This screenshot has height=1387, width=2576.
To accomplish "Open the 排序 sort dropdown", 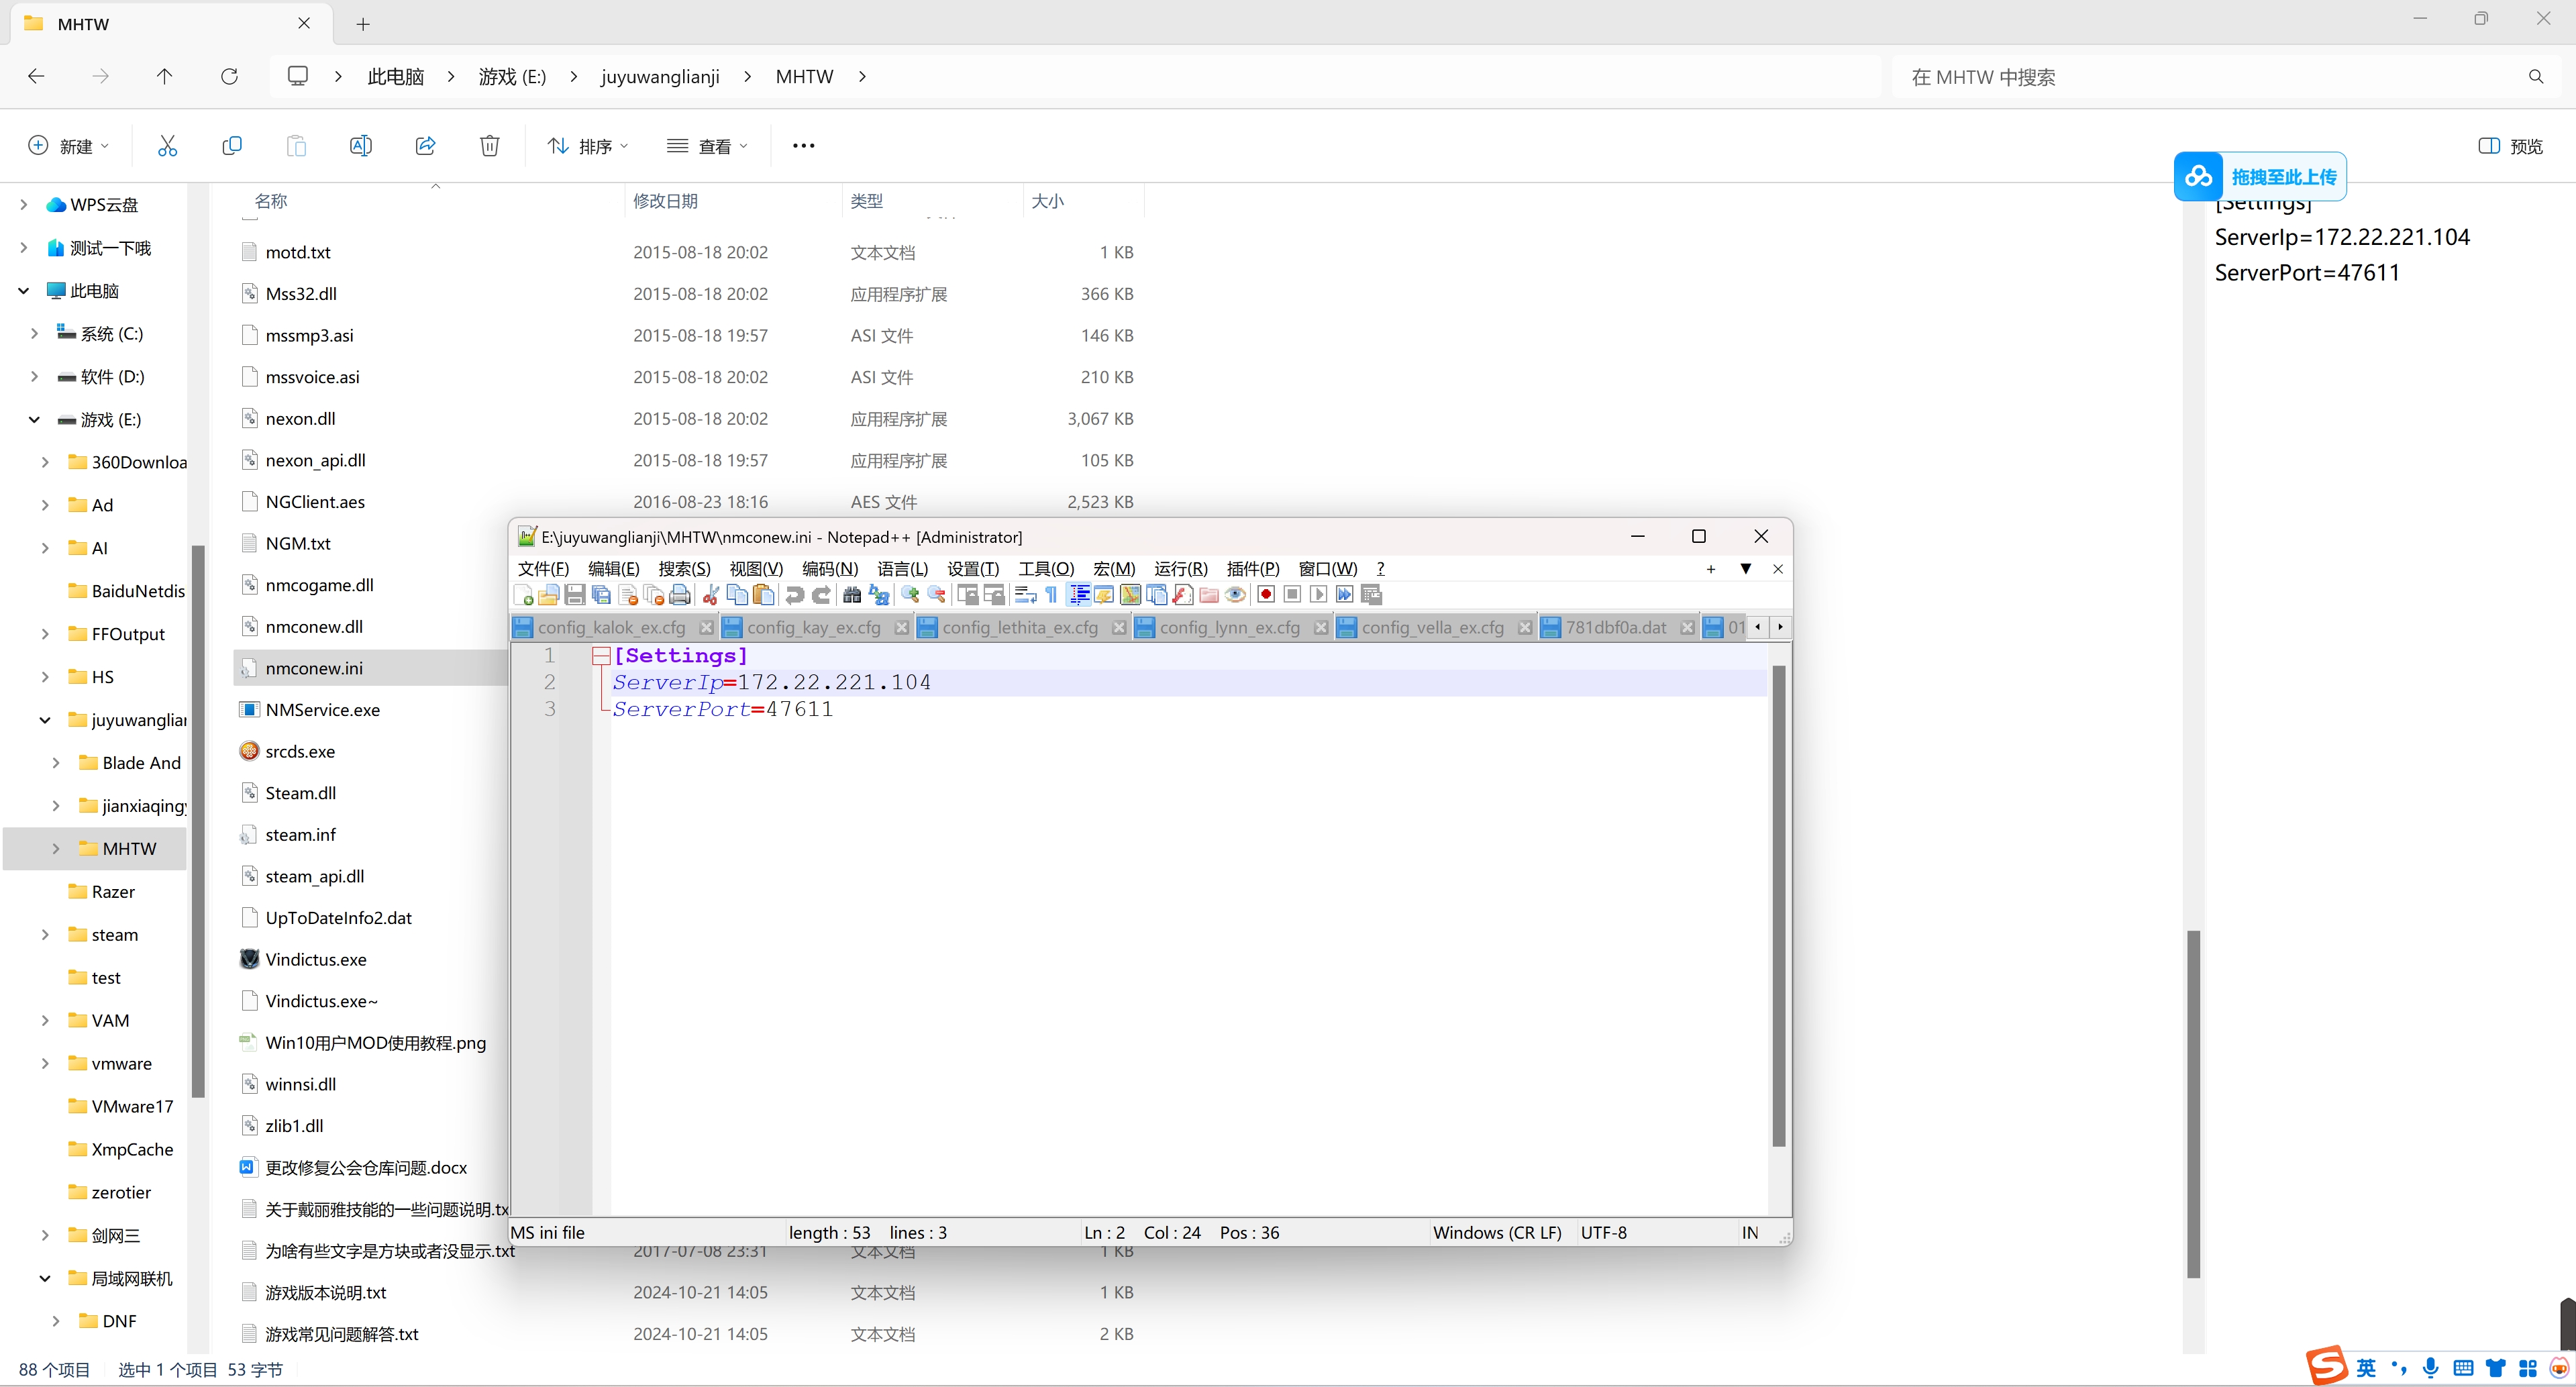I will [588, 146].
